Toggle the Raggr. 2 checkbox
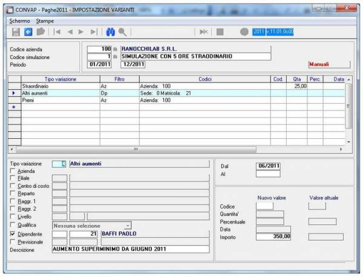 (x=13, y=209)
